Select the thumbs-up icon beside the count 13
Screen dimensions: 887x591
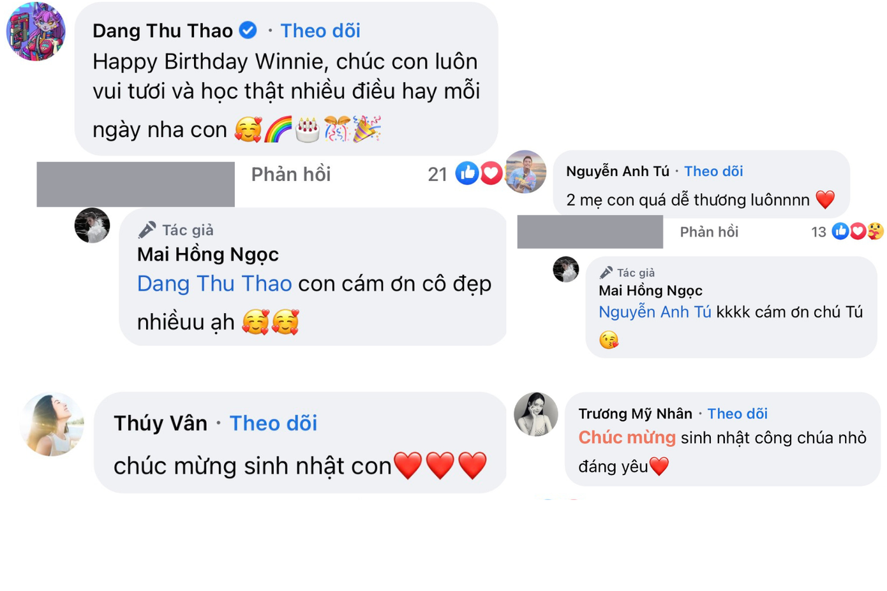tap(840, 231)
